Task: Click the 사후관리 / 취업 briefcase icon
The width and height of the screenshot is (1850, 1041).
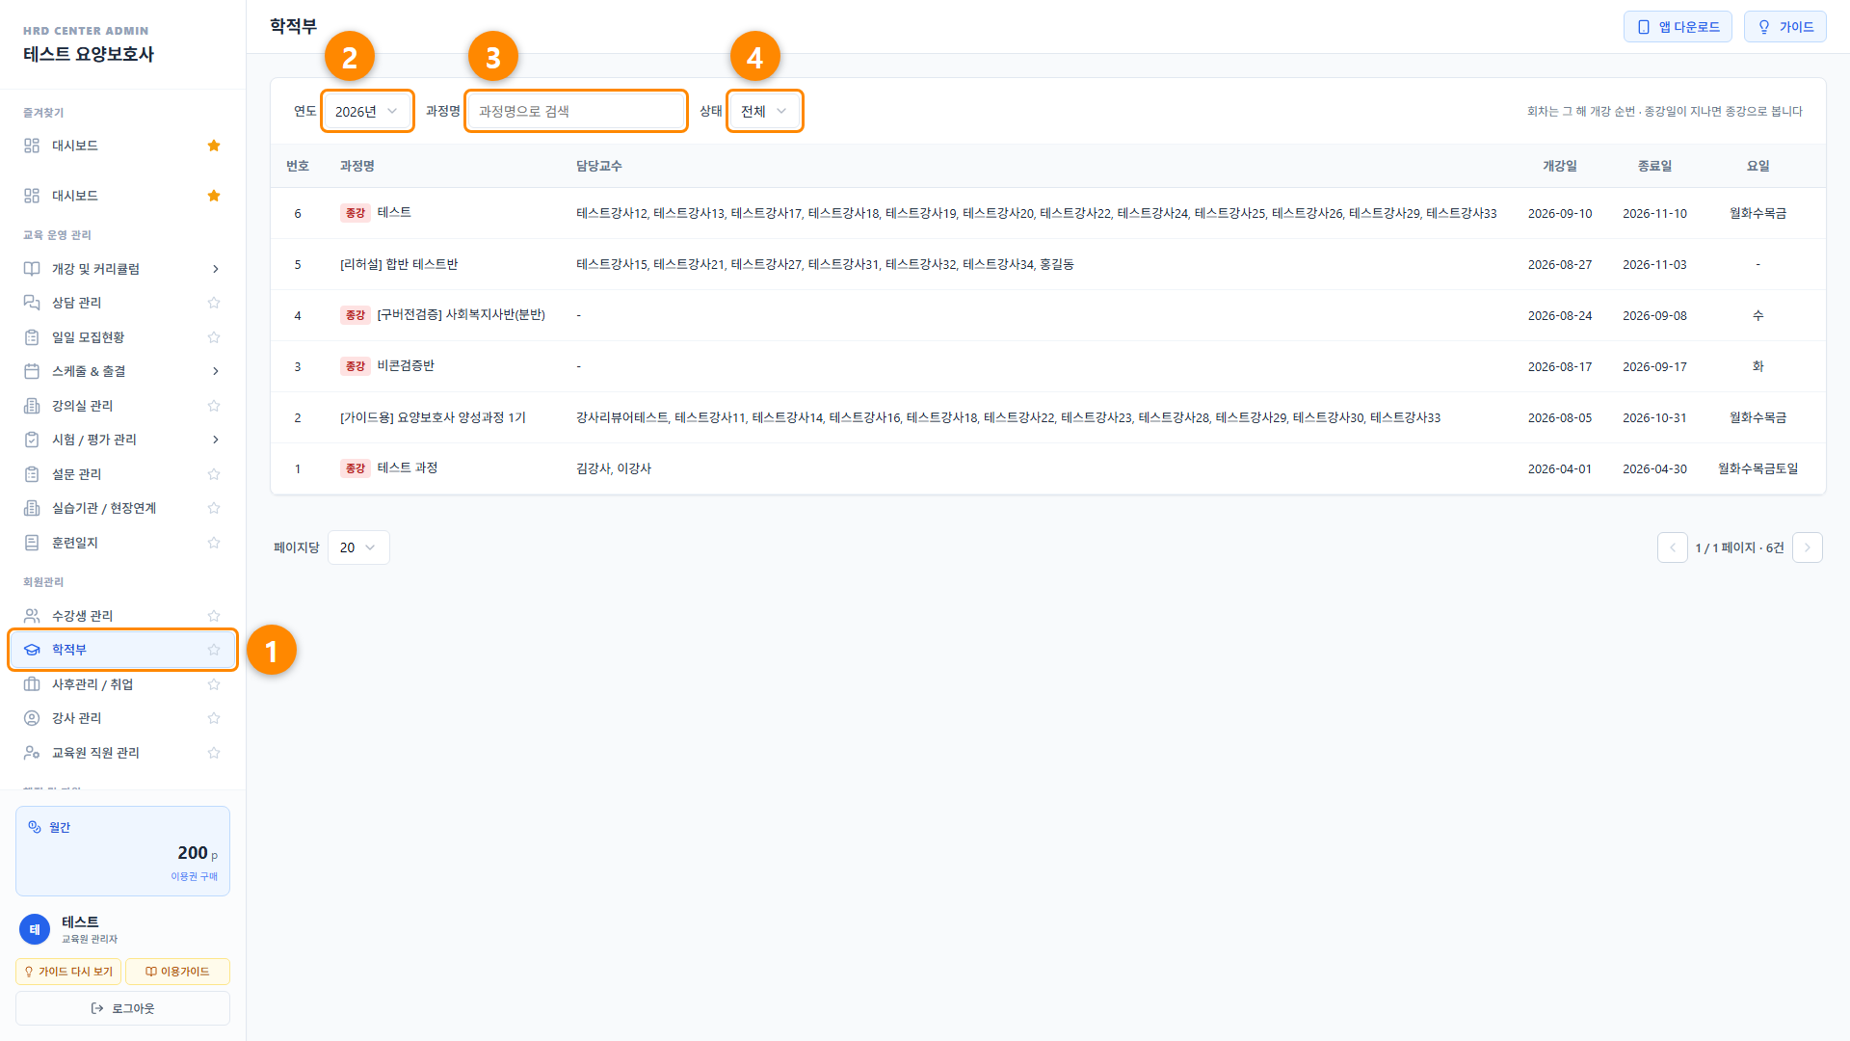Action: tap(32, 684)
